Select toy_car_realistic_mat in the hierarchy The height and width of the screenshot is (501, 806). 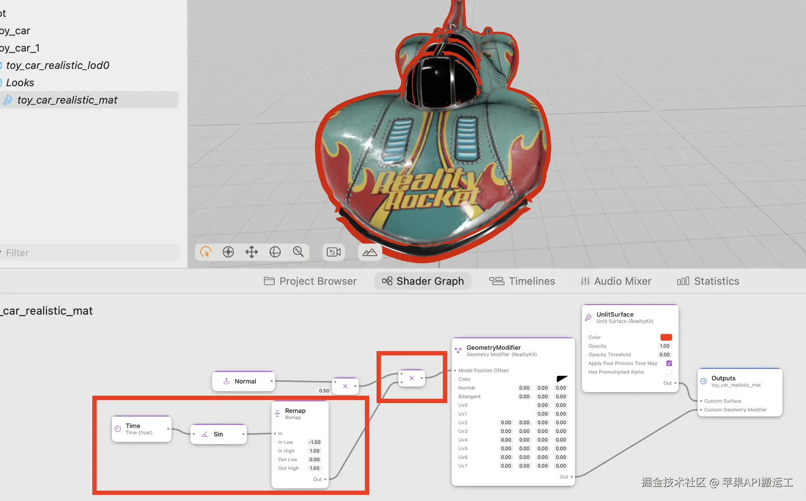coord(89,100)
